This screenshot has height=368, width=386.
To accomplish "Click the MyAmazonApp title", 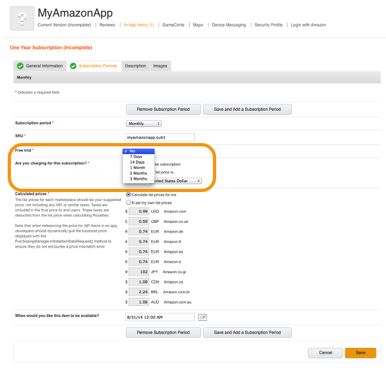I will click(x=75, y=13).
